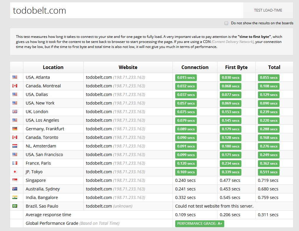Click the Website column header

click(x=128, y=67)
